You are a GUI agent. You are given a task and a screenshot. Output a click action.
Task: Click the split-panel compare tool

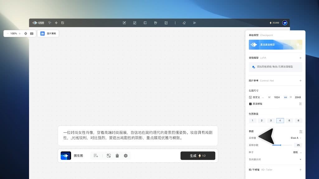tap(145, 23)
